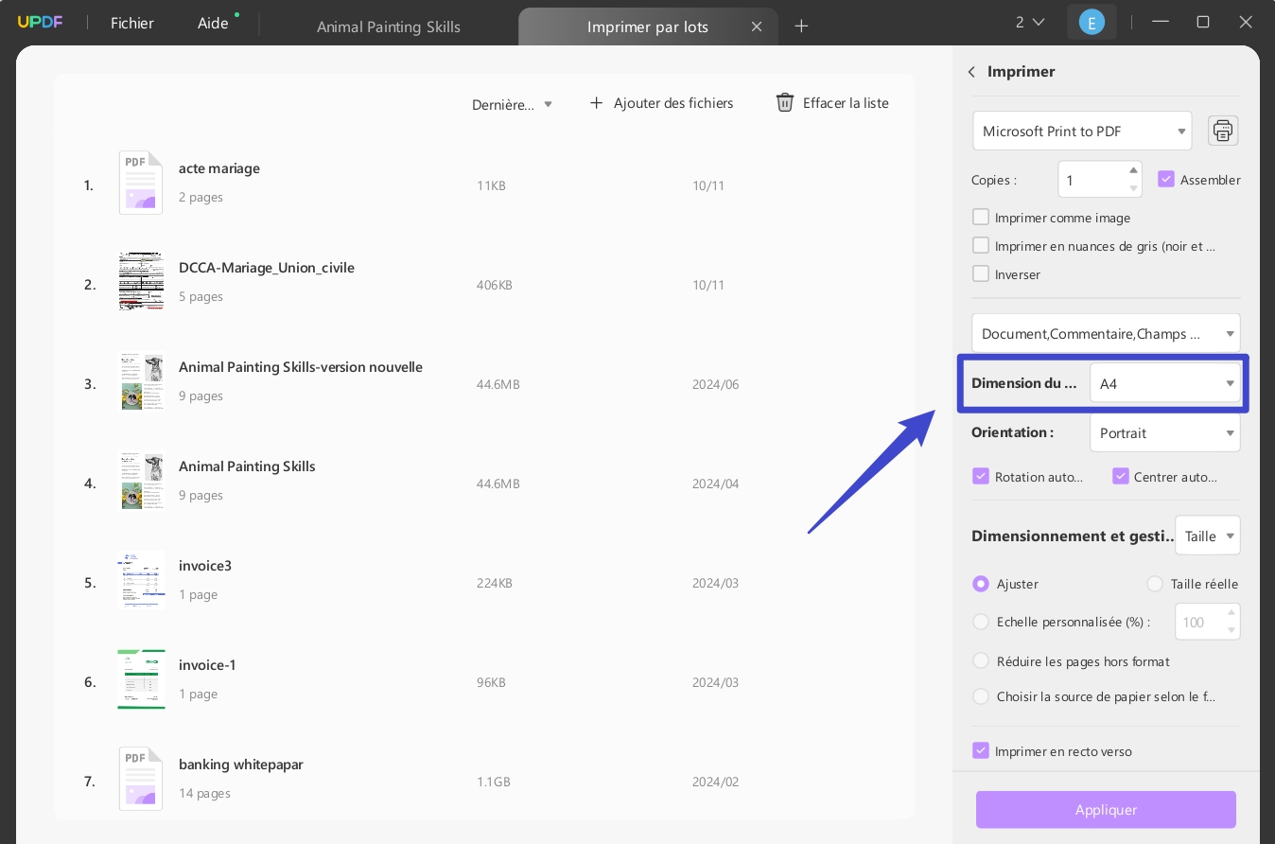Select Animal Painting Skills 2024/04 file name
This screenshot has width=1275, height=844.
[x=247, y=466]
